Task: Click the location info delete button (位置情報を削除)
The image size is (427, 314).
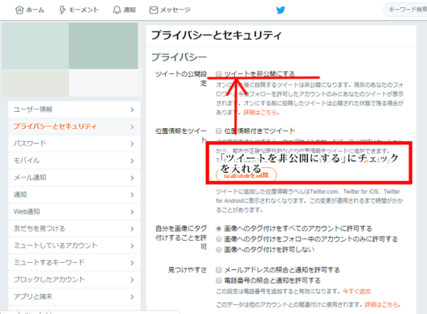Action: point(246,174)
